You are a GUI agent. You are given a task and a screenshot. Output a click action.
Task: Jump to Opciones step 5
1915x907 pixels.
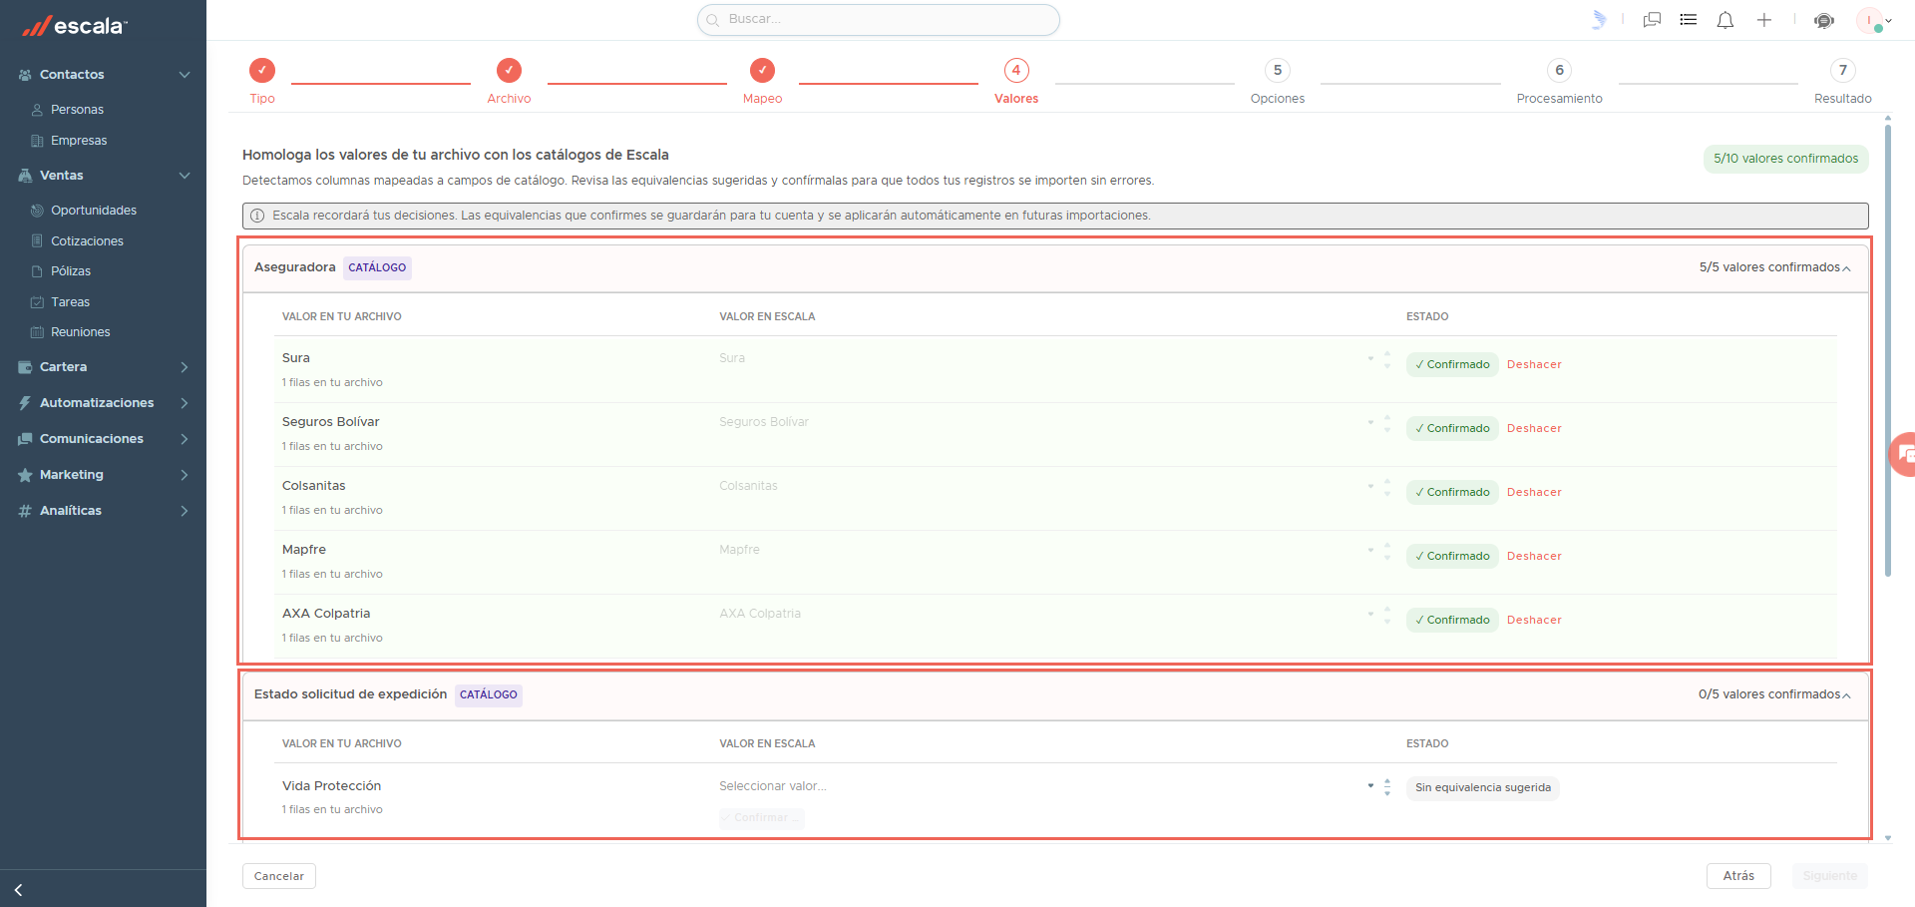pyautogui.click(x=1278, y=80)
